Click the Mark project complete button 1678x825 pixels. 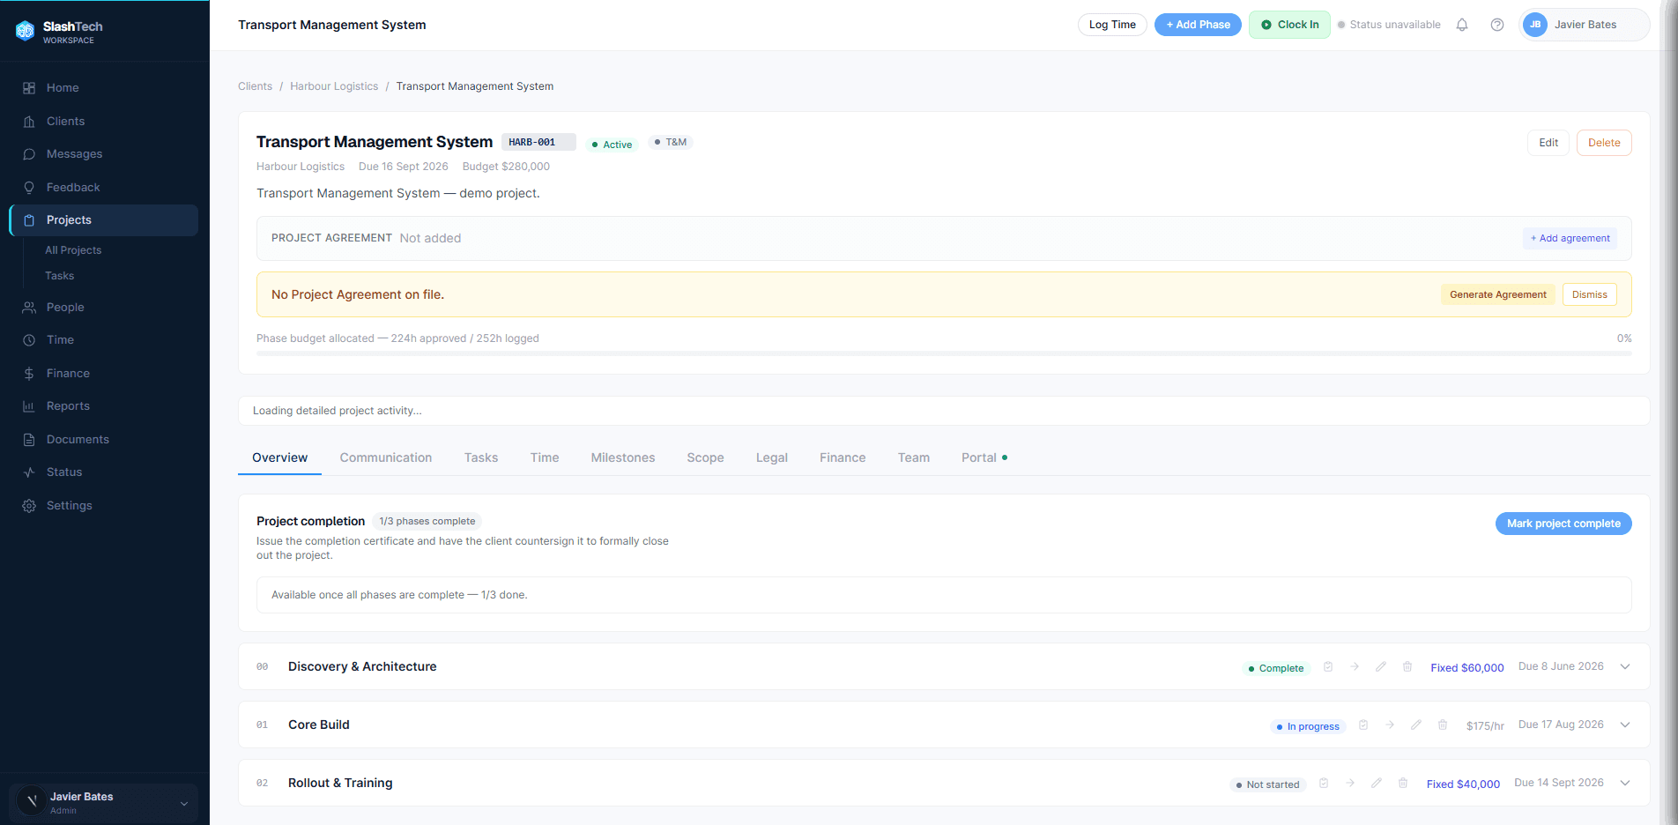coord(1563,524)
